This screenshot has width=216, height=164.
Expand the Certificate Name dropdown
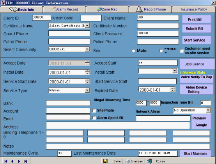[x=87, y=26]
